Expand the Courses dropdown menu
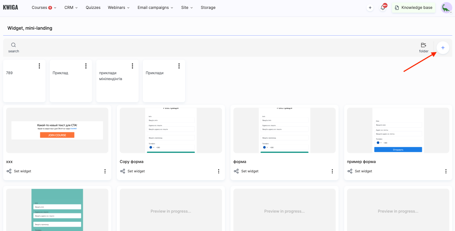Viewport: 455px width, 231px height. point(44,8)
